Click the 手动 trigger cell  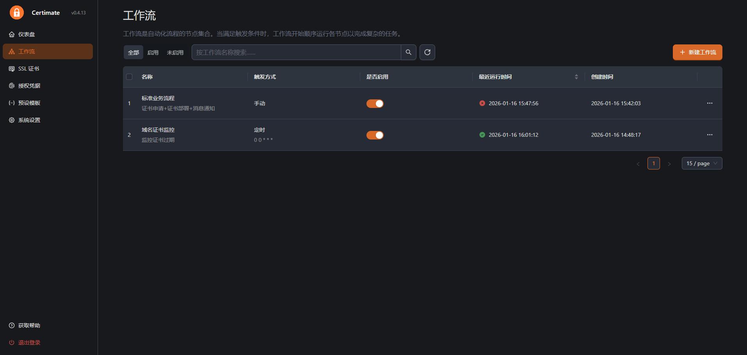(260, 103)
